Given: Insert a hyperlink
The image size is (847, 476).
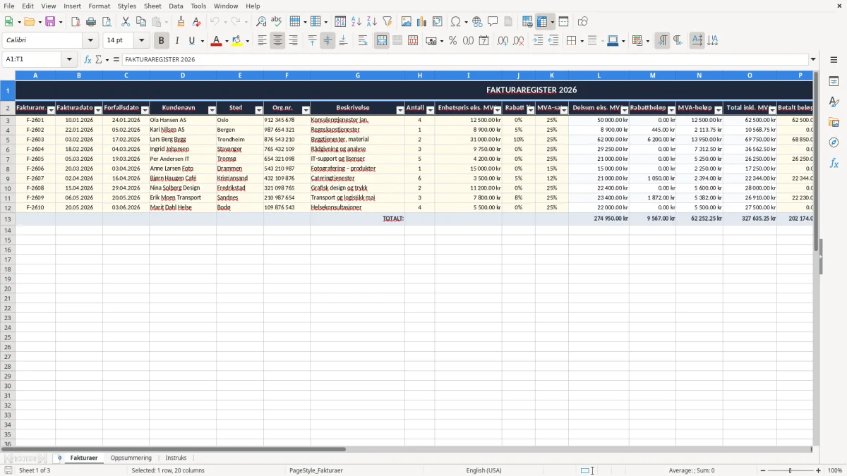Looking at the screenshot, I should tap(477, 22).
